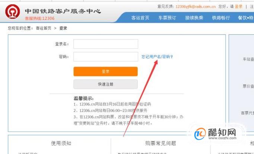Click the feedback email 12306yjfk@rails.com.cn

tap(196, 7)
